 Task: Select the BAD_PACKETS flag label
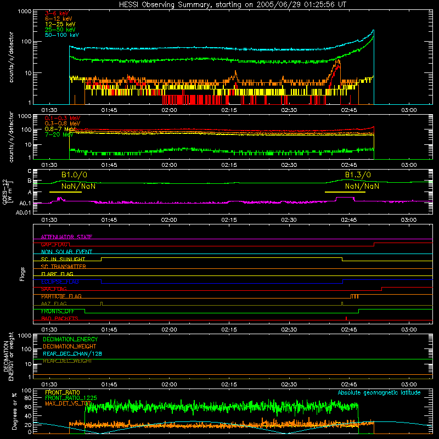pyautogui.click(x=60, y=318)
